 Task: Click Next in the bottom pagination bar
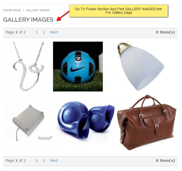[x=54, y=160]
